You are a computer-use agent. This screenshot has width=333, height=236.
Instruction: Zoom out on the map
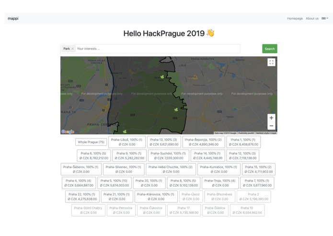271,126
